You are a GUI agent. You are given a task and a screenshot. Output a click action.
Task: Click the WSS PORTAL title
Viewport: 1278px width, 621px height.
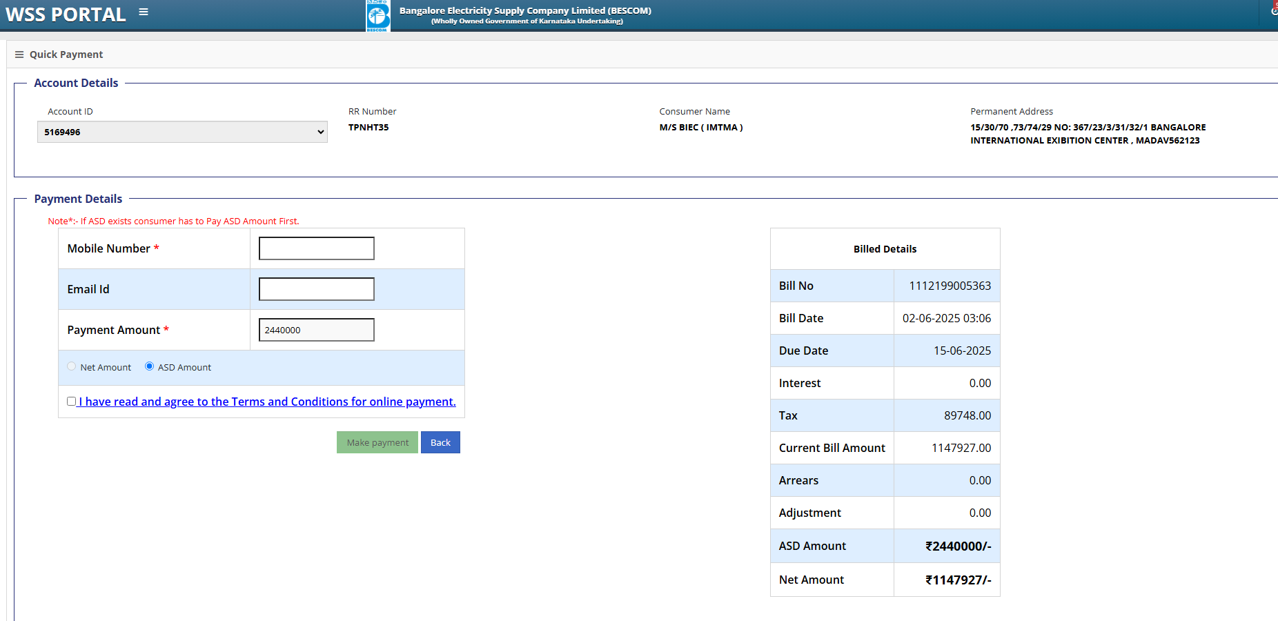click(66, 14)
